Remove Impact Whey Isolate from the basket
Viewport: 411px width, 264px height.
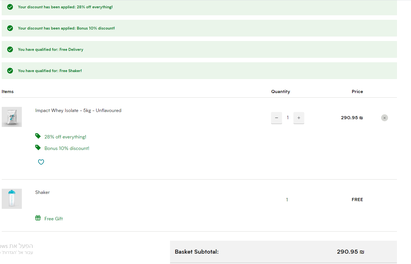384,118
